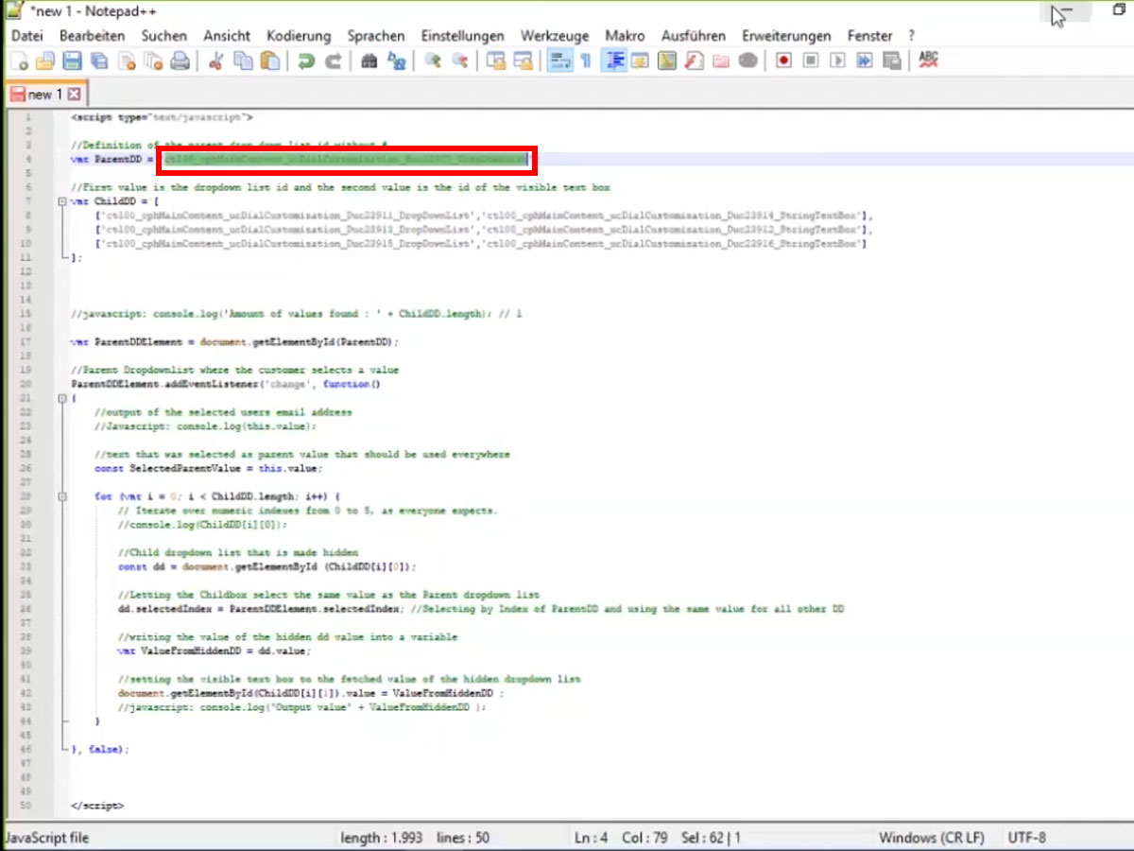1134x851 pixels.
Task: Click the 'Ln : 4' status bar entry
Action: coord(593,838)
